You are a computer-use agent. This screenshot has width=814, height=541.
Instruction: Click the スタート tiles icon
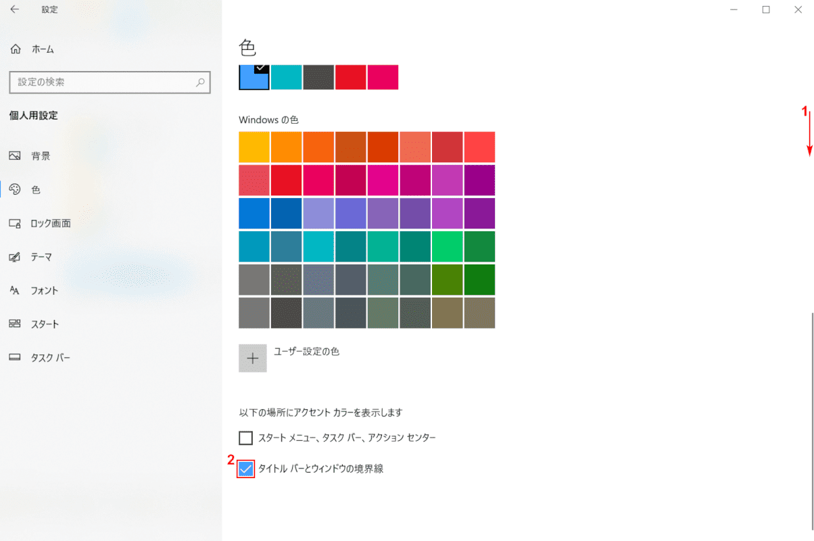tap(15, 324)
